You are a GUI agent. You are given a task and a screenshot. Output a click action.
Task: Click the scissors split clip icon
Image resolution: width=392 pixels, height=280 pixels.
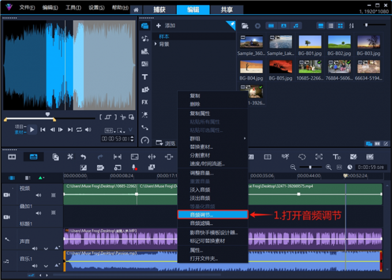pyautogui.click(x=123, y=117)
